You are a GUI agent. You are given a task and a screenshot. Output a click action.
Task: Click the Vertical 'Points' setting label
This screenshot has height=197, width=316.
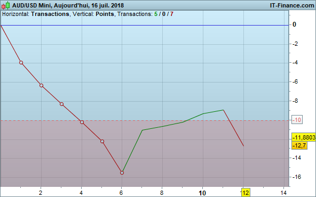(105, 14)
